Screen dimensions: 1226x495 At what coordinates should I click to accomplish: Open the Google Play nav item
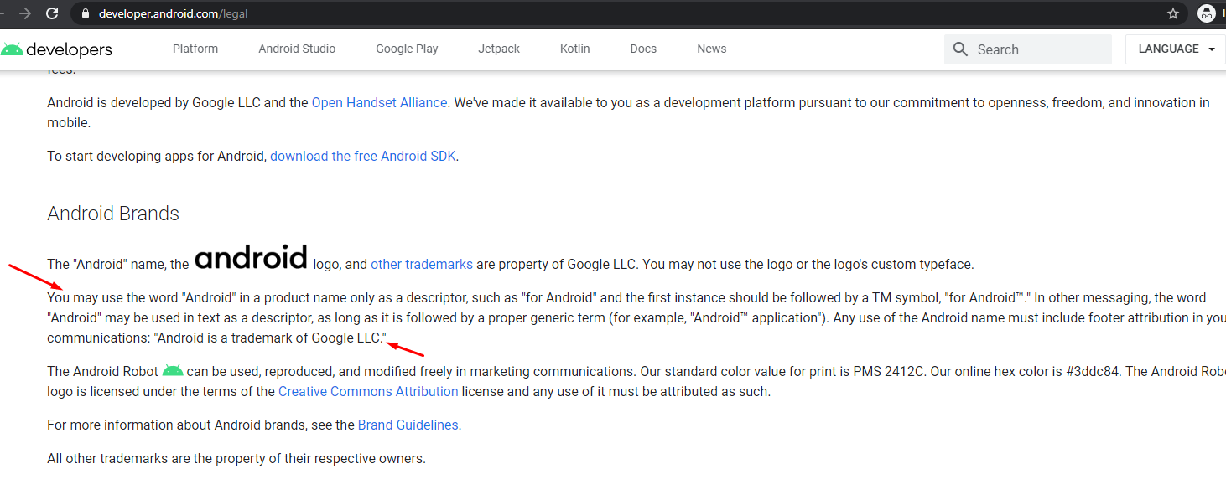pyautogui.click(x=407, y=49)
